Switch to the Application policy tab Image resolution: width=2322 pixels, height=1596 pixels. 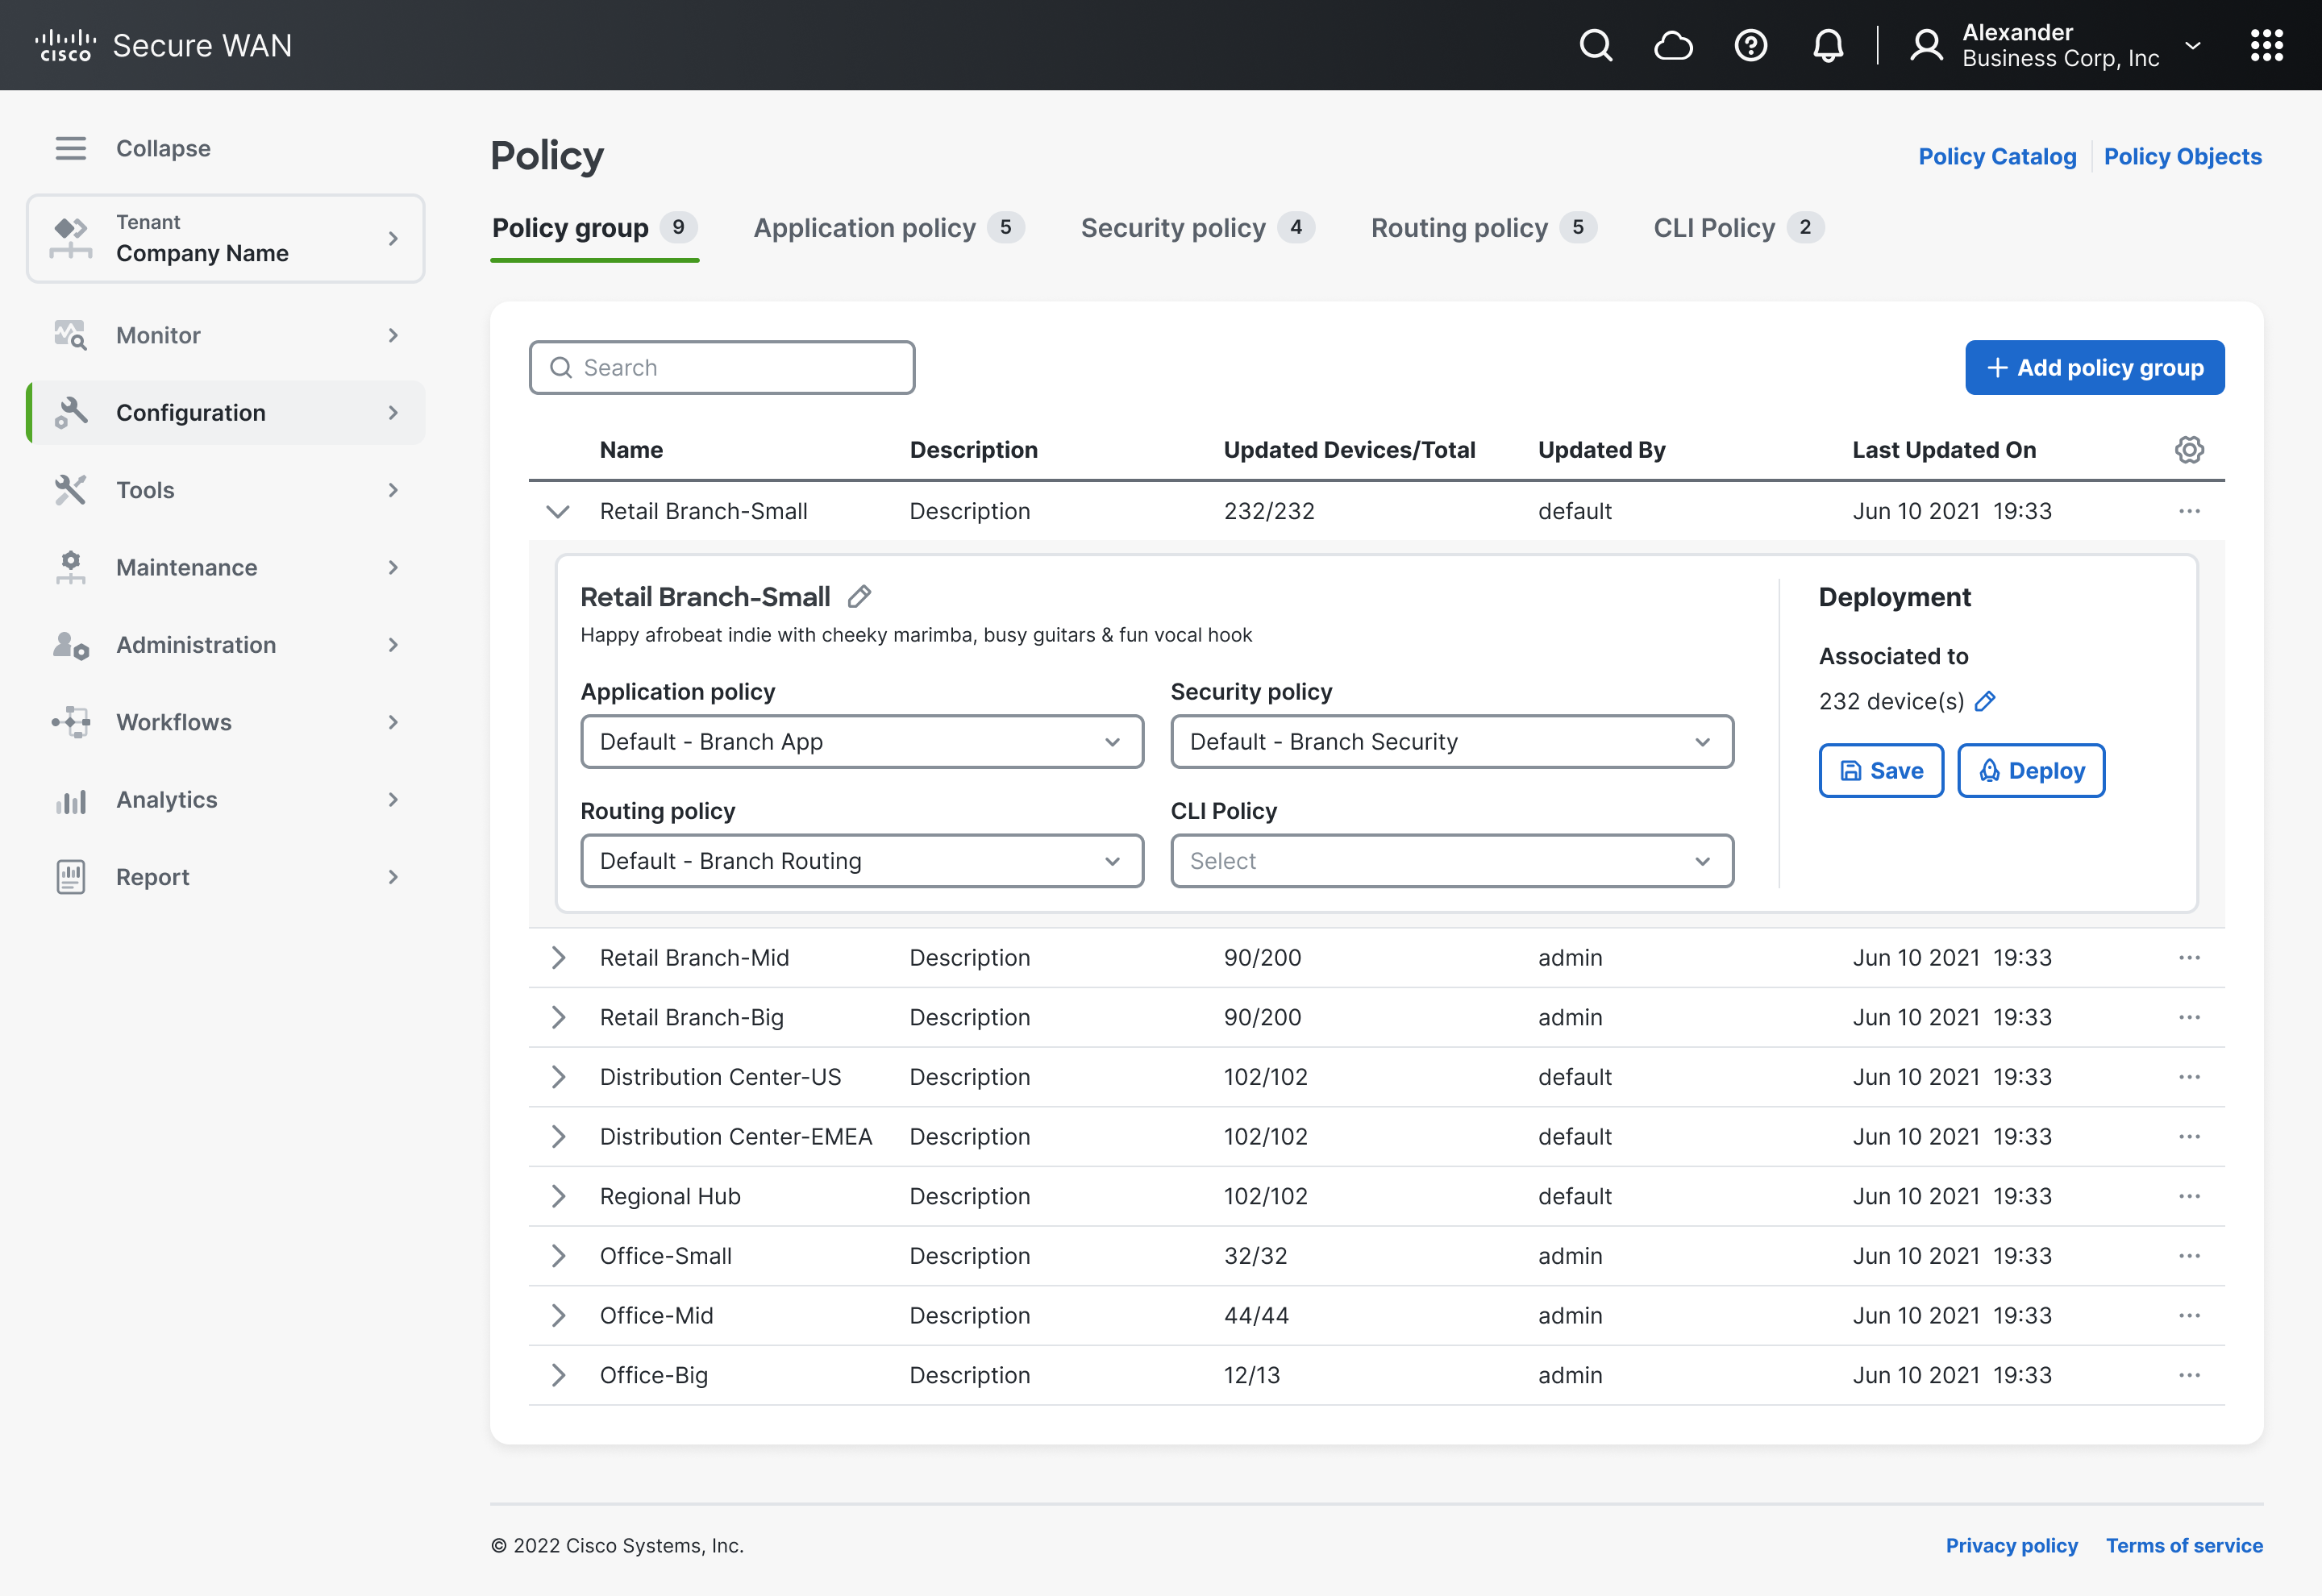coord(888,229)
